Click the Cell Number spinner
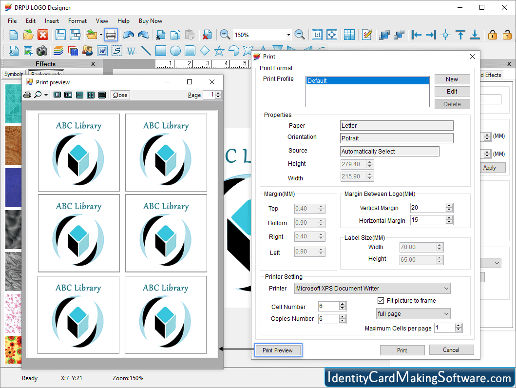Viewport: 516px width, 388px height. pos(343,307)
